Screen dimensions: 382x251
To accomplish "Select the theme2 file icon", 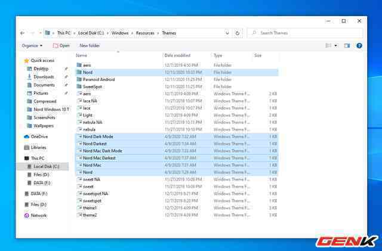I will (x=79, y=215).
